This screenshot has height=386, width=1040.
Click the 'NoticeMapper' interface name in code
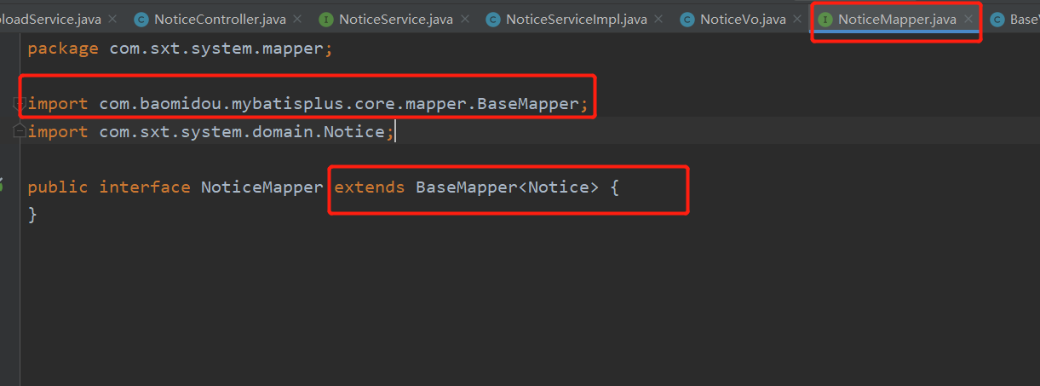(262, 187)
